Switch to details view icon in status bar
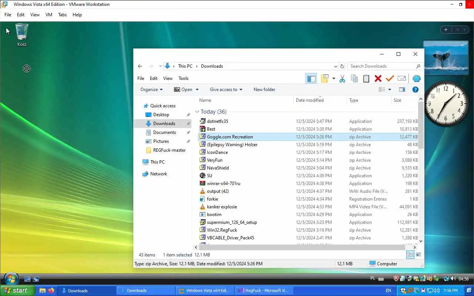 [410, 255]
